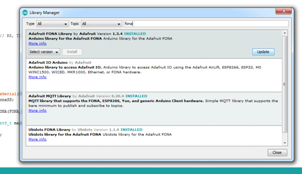Viewport: 302px width, 174px height.
Task: Click '// RX,' comment in background editor
Action: coord(7,36)
